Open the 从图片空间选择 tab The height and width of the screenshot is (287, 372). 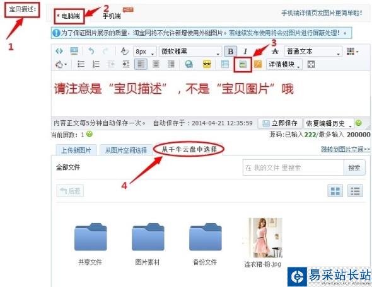[126, 150]
